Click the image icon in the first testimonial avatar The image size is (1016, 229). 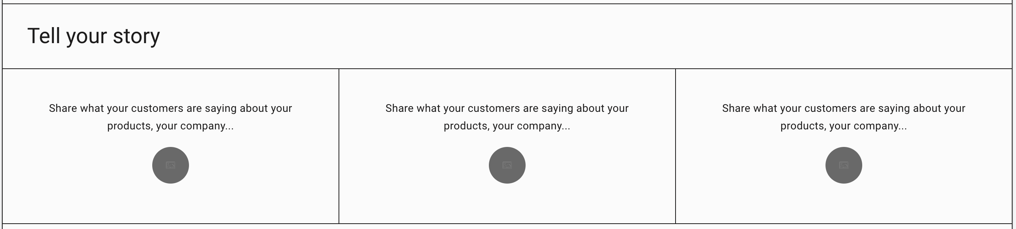(x=170, y=165)
